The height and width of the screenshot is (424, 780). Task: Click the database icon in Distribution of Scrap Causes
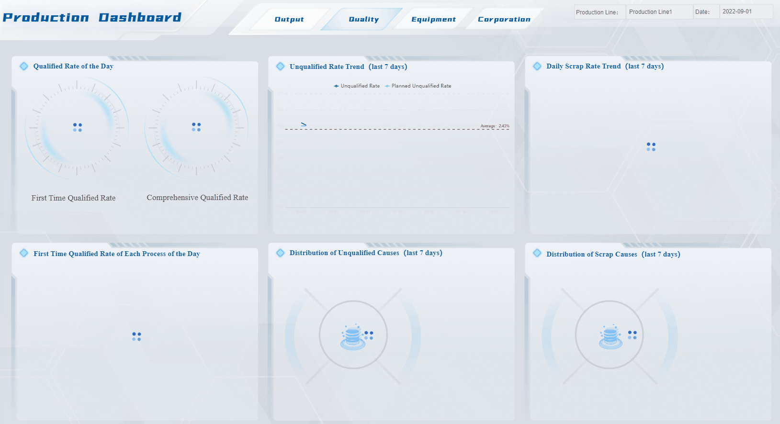[610, 336]
